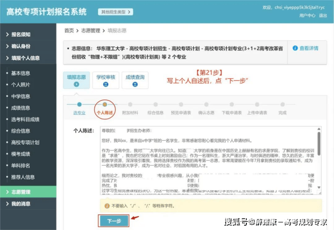Click the 确认志愿 step label

pyautogui.click(x=206, y=113)
